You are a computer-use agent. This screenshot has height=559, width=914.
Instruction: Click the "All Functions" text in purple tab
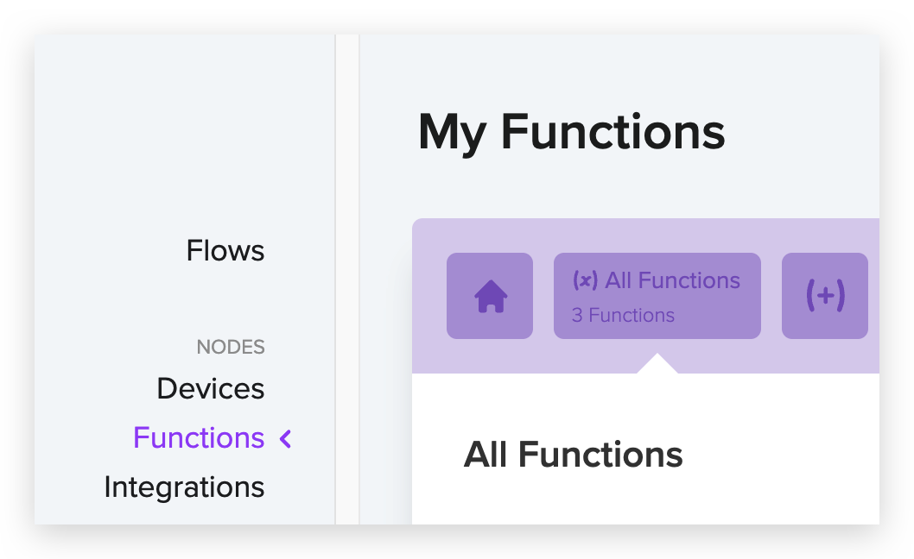click(672, 280)
